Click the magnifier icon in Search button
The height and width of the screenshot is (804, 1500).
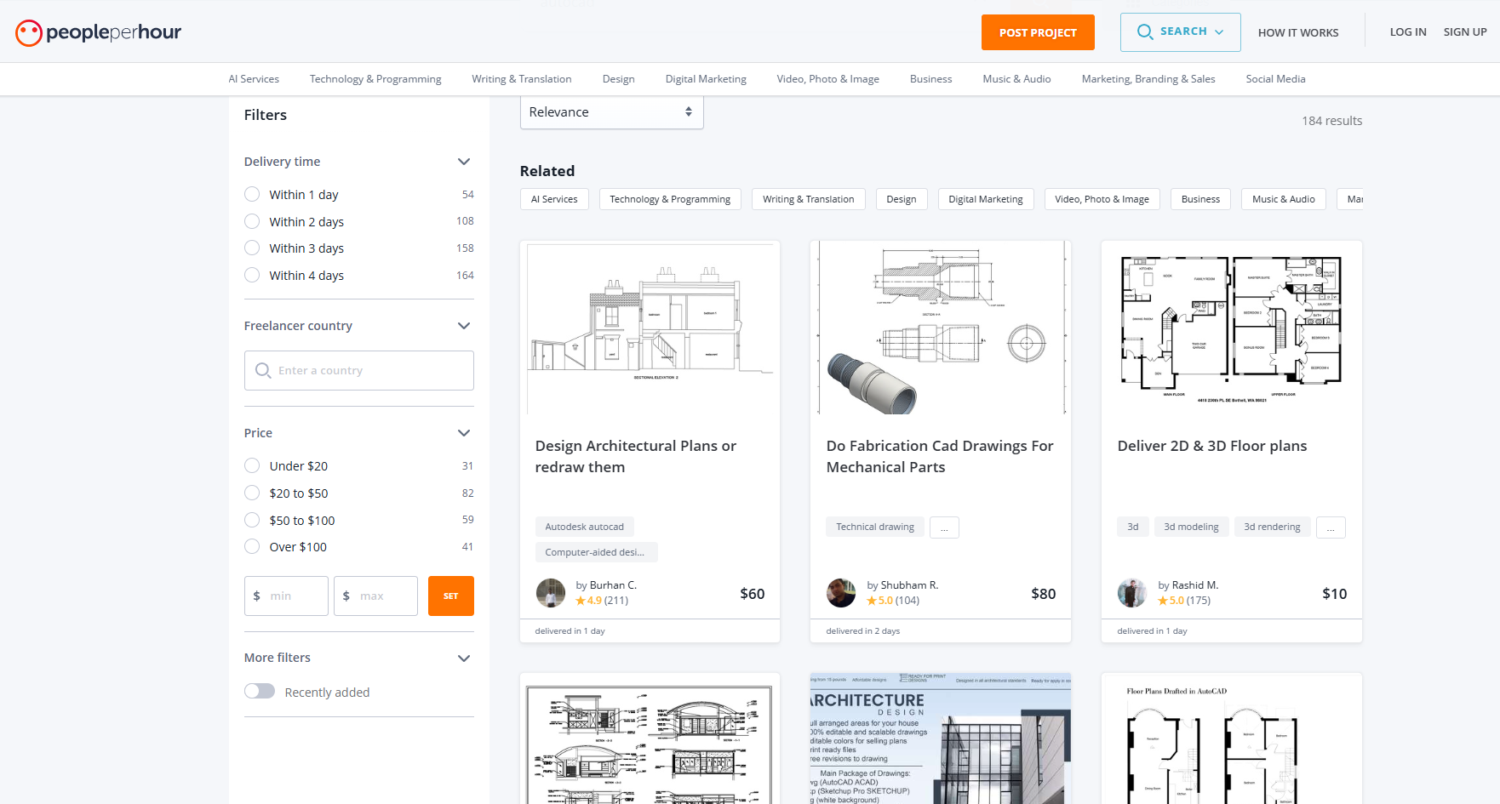tap(1145, 32)
